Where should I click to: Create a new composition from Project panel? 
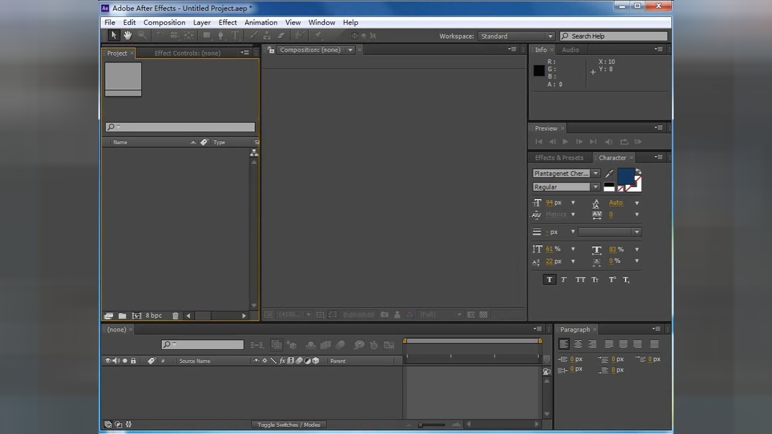137,315
